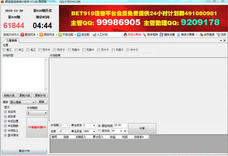Click the 累计投入 column header

pos(98,137)
